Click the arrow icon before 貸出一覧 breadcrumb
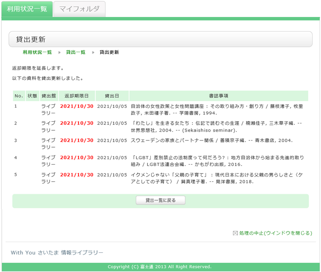 (59, 52)
